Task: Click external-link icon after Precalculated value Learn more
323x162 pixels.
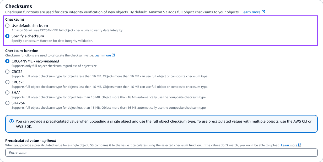Action: click(300, 145)
